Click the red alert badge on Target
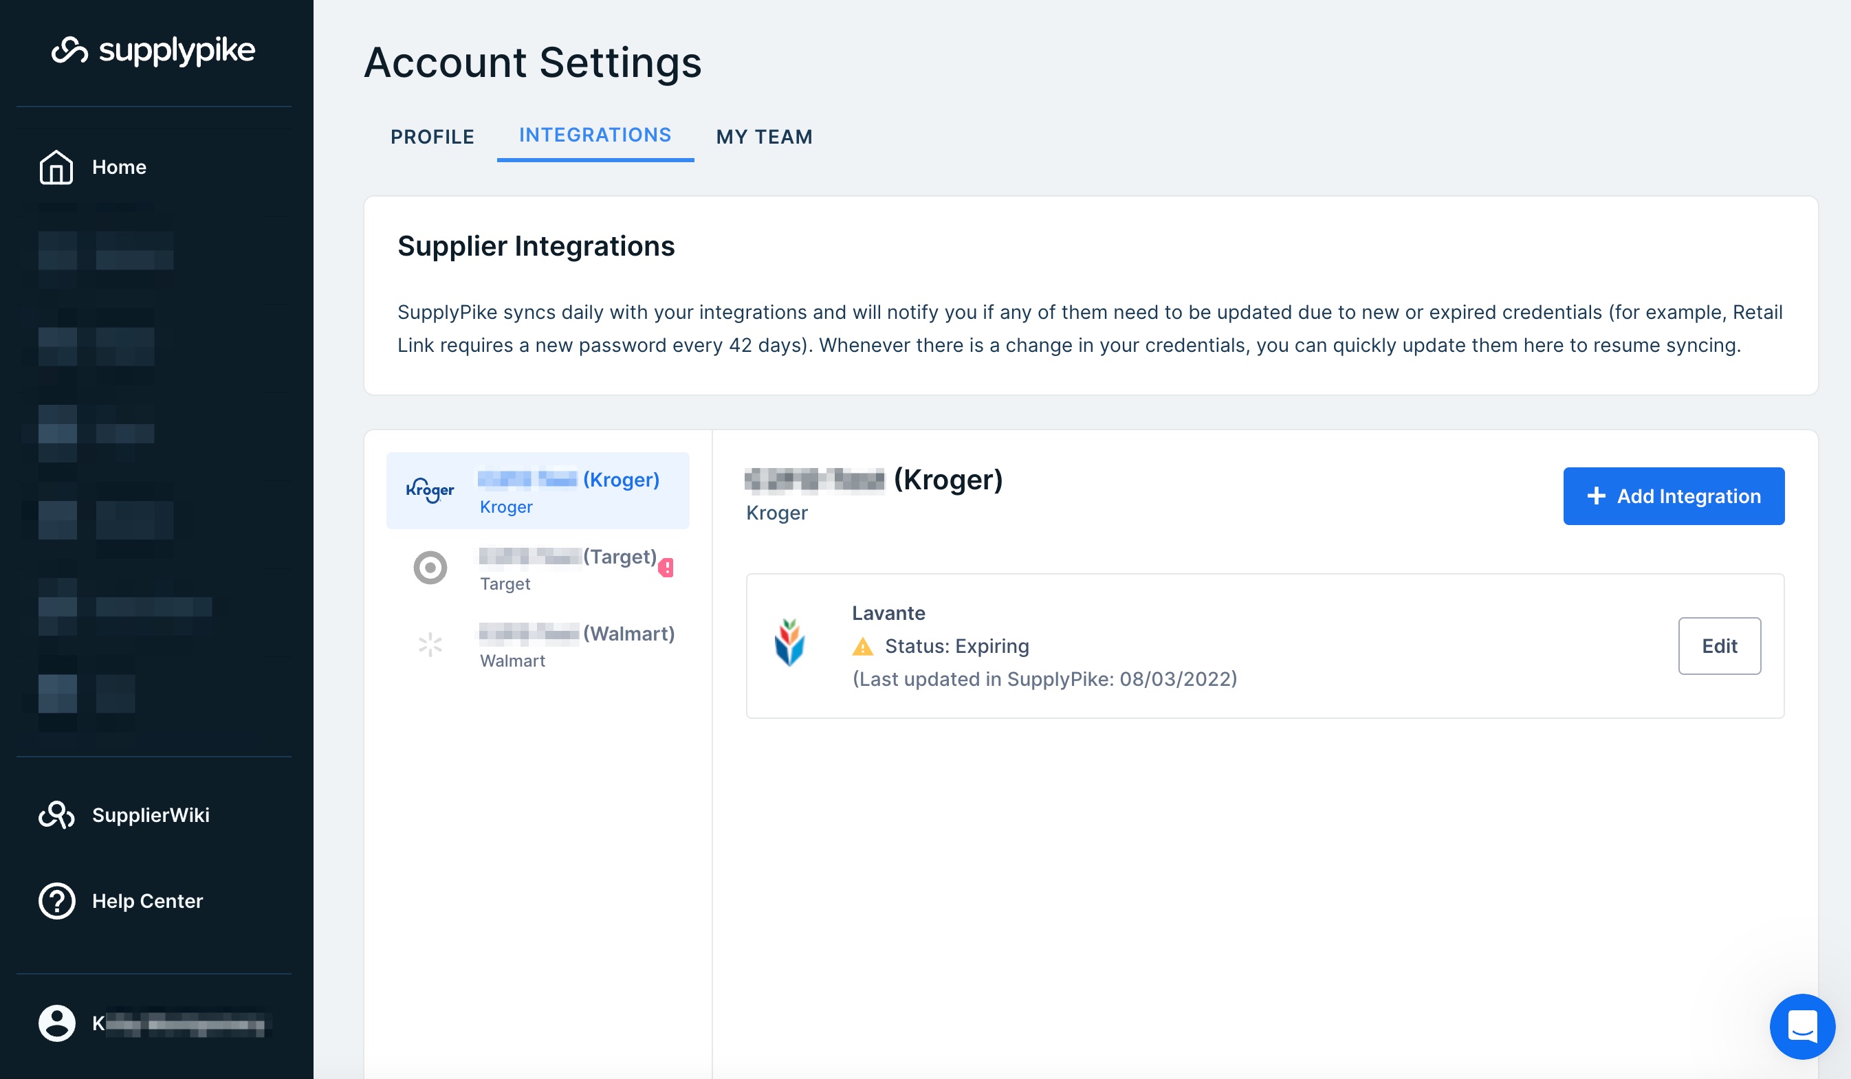The height and width of the screenshot is (1079, 1851). click(x=666, y=568)
